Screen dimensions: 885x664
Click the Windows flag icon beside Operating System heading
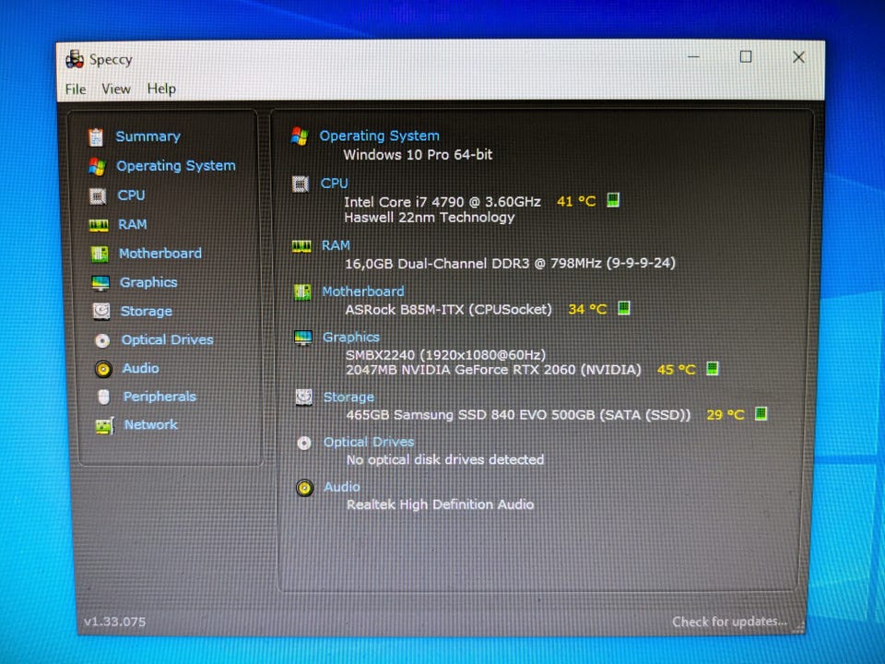coord(300,136)
